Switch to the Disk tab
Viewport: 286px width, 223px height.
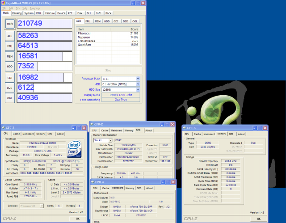(80, 13)
